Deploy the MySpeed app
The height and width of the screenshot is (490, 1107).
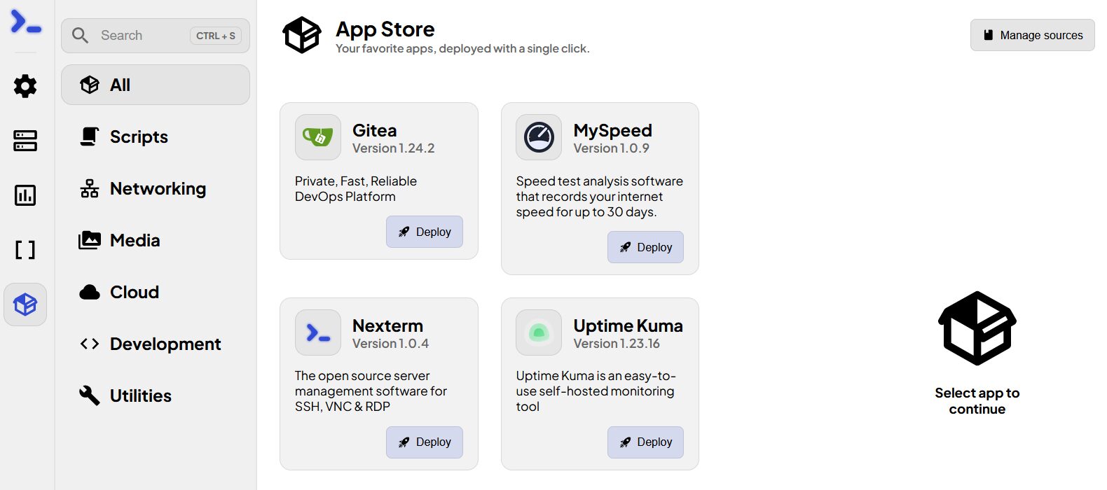645,247
